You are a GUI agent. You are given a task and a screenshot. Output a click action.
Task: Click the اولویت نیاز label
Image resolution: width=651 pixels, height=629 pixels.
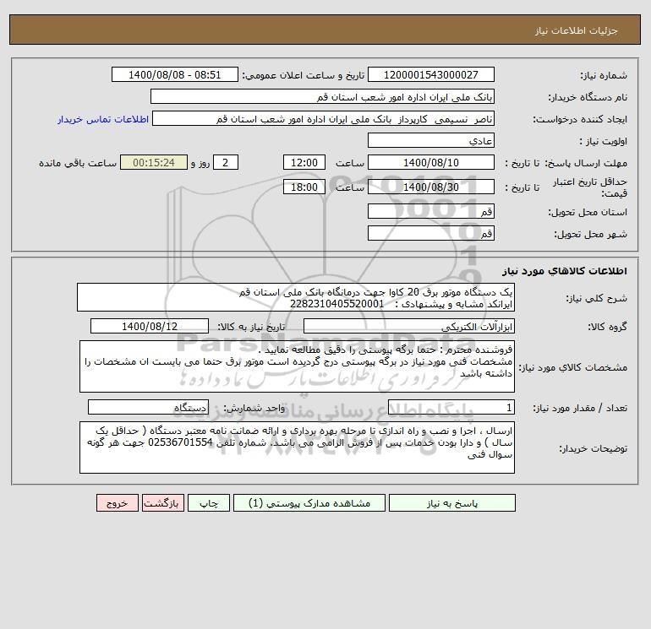coord(604,141)
